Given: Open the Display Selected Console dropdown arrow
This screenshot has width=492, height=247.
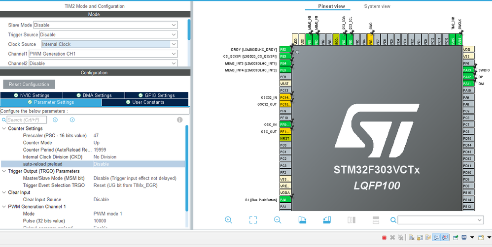Looking at the screenshot, I should pyautogui.click(x=472, y=237).
